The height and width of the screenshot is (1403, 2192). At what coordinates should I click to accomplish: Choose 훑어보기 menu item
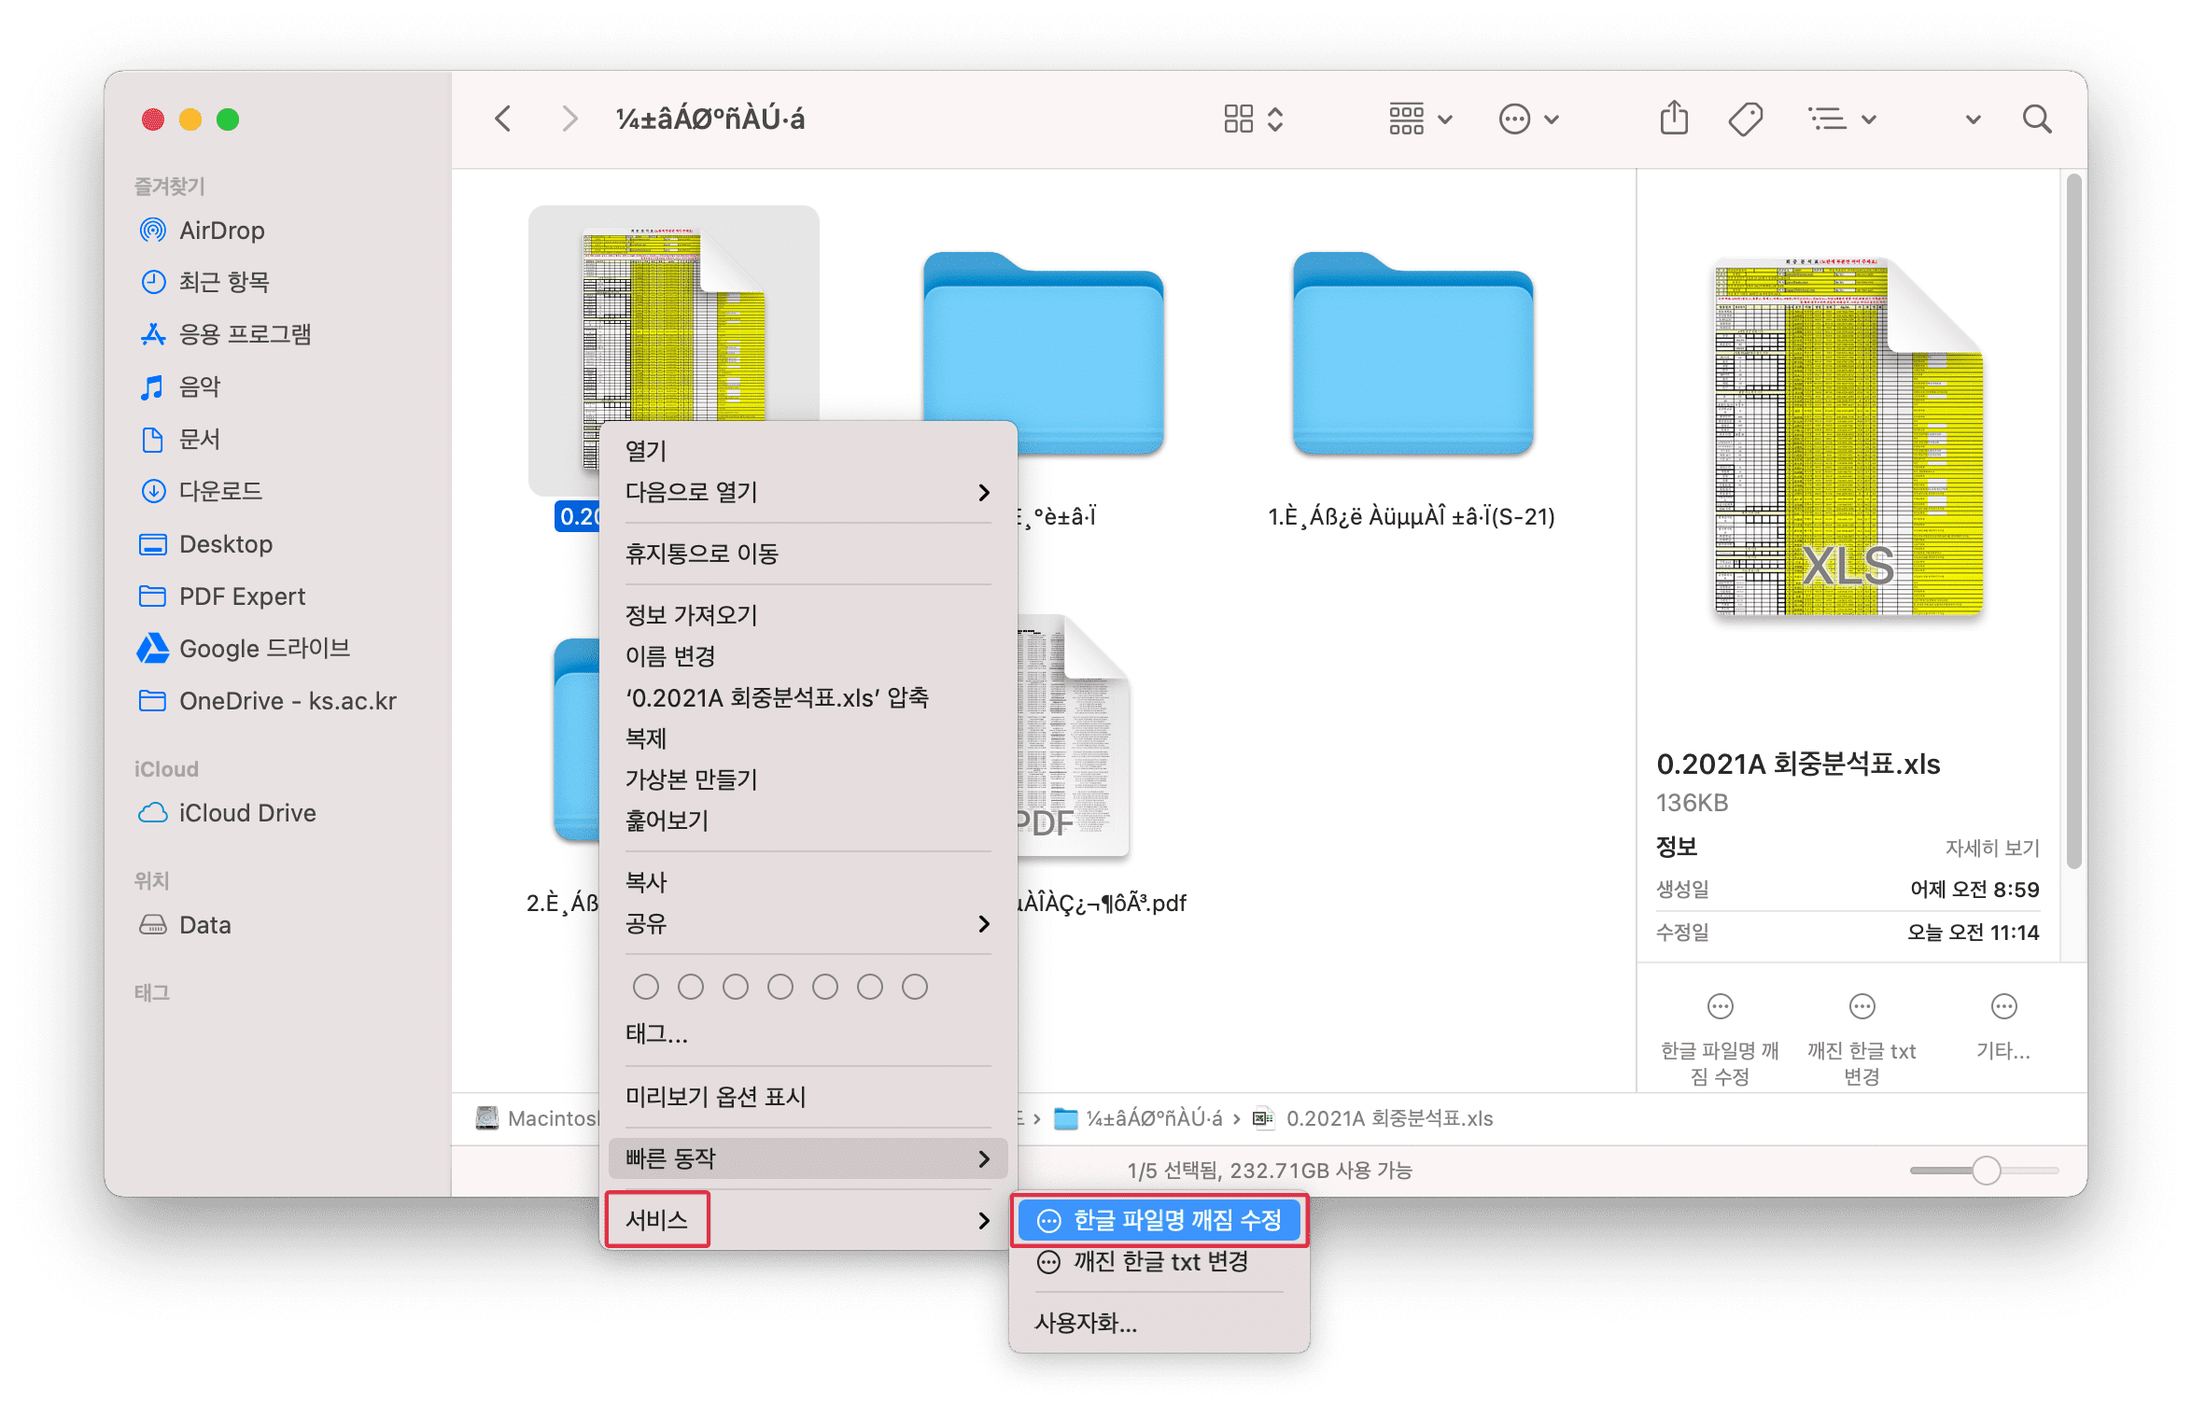pyautogui.click(x=808, y=821)
